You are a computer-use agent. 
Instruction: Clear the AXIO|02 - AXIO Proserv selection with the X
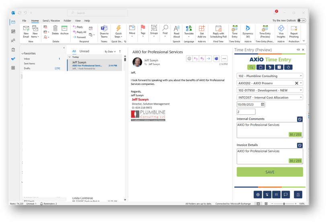pos(297,83)
